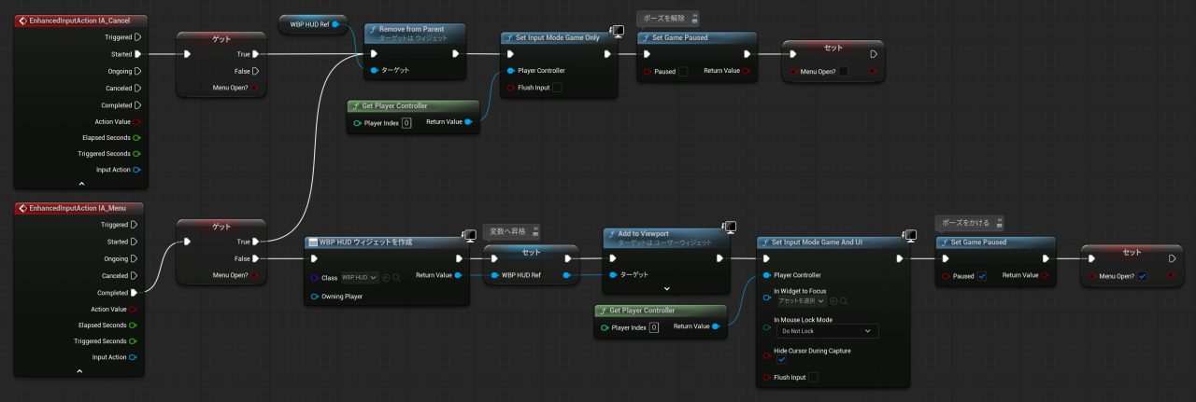Click the Player Index field on upper Get Player Controller
This screenshot has height=402, width=1196.
(406, 123)
